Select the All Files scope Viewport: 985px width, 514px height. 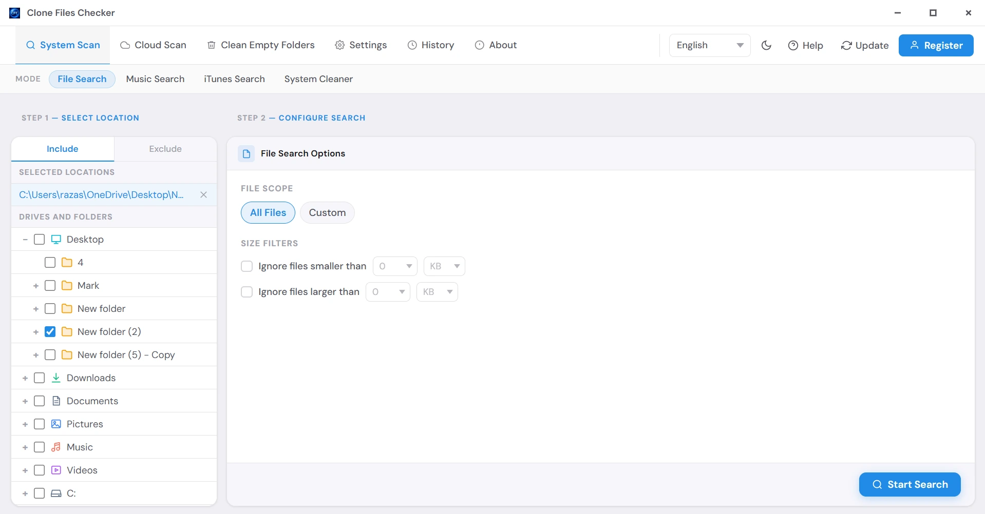pos(268,212)
